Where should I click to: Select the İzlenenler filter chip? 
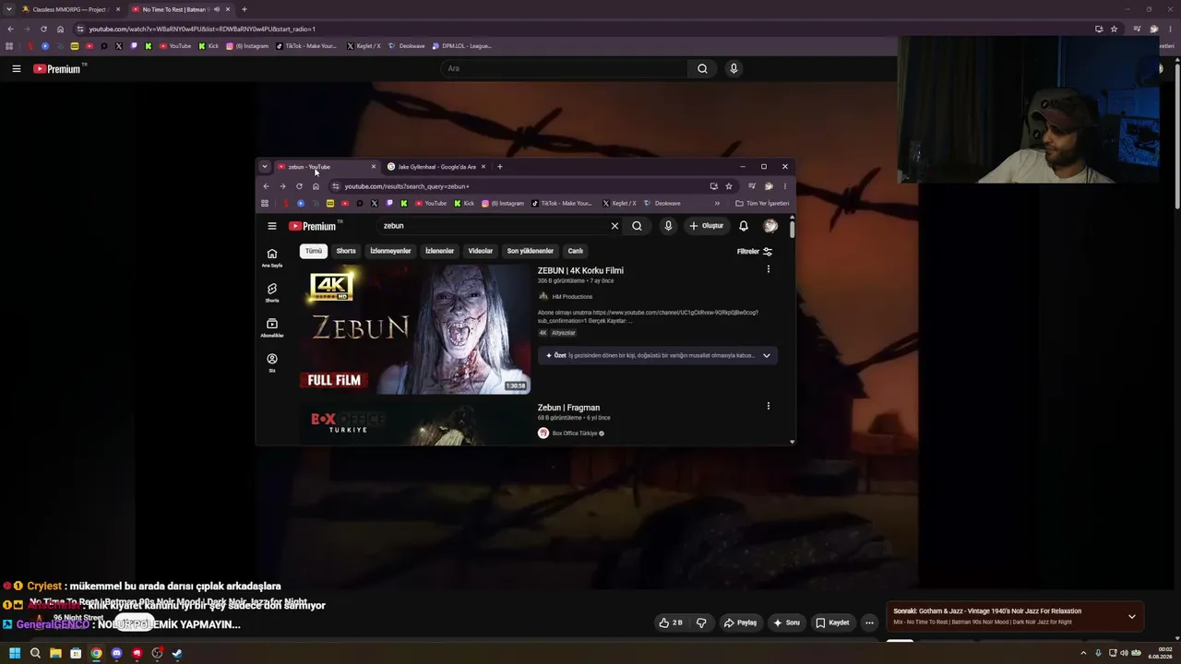coord(439,251)
